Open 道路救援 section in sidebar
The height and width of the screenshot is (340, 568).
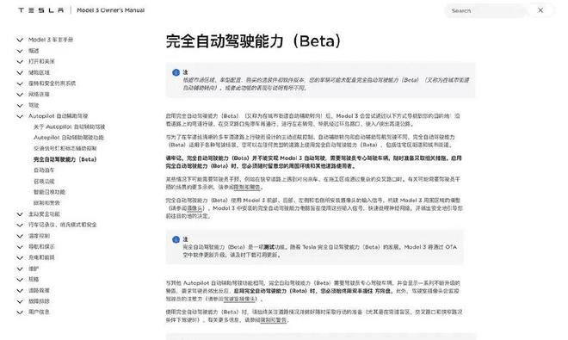(39, 290)
